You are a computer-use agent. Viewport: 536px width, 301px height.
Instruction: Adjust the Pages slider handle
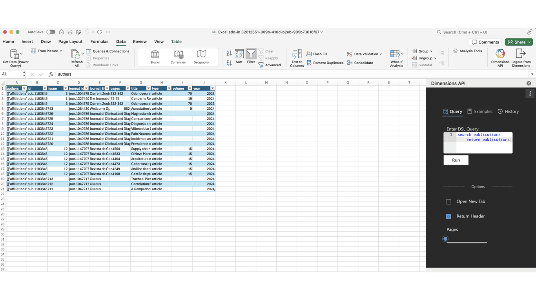(x=445, y=239)
